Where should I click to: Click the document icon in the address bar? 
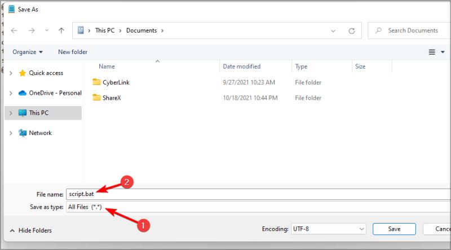click(x=81, y=30)
